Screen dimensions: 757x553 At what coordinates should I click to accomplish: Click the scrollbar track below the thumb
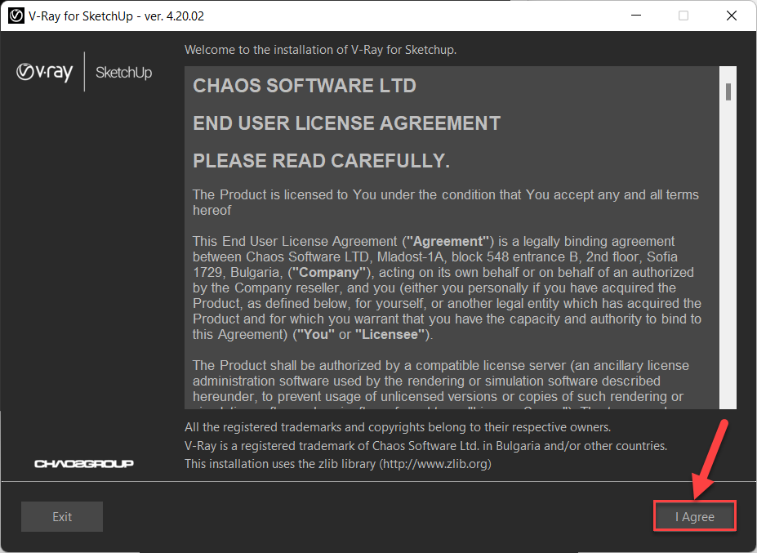(x=728, y=255)
